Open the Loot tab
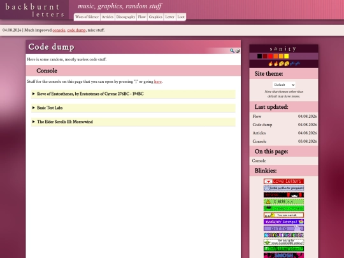 click(181, 17)
